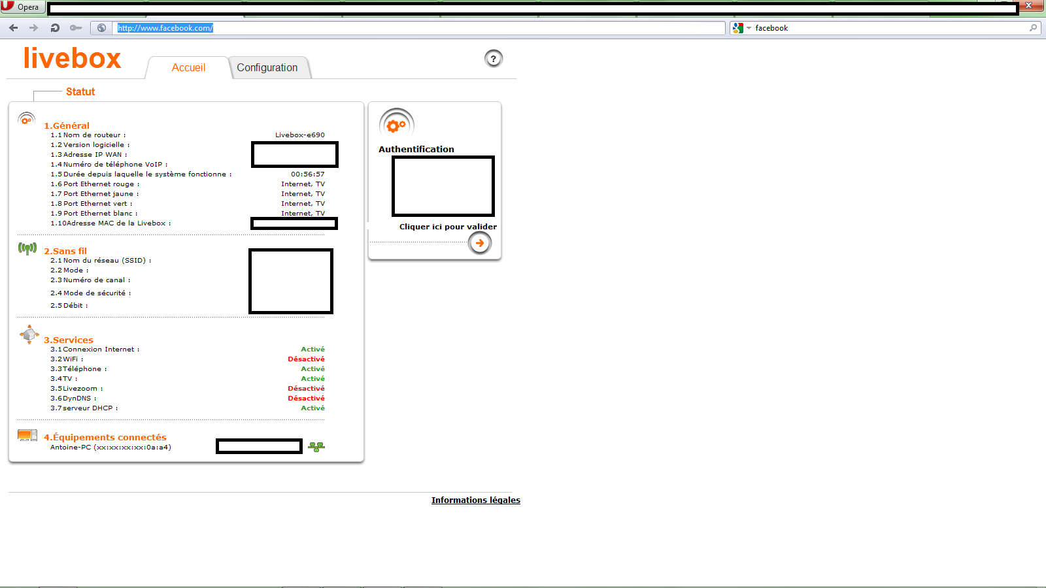Click the Authentification heading
Screen dimensions: 1046x588
click(416, 150)
